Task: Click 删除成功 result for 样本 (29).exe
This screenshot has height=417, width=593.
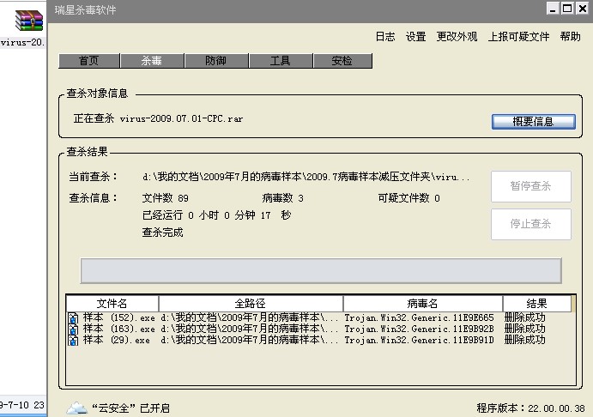Action: pos(525,340)
